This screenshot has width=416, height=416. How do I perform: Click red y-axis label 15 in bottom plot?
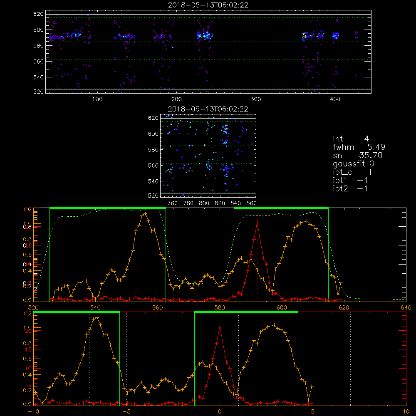pos(28,349)
